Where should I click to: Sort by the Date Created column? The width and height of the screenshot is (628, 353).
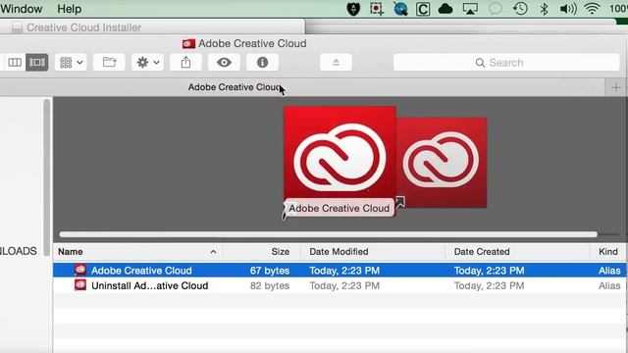pos(517,252)
